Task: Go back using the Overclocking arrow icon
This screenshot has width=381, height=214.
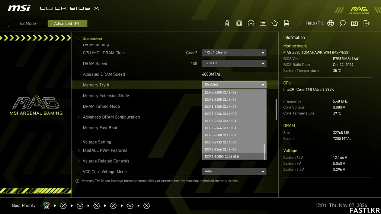Action: [78, 39]
